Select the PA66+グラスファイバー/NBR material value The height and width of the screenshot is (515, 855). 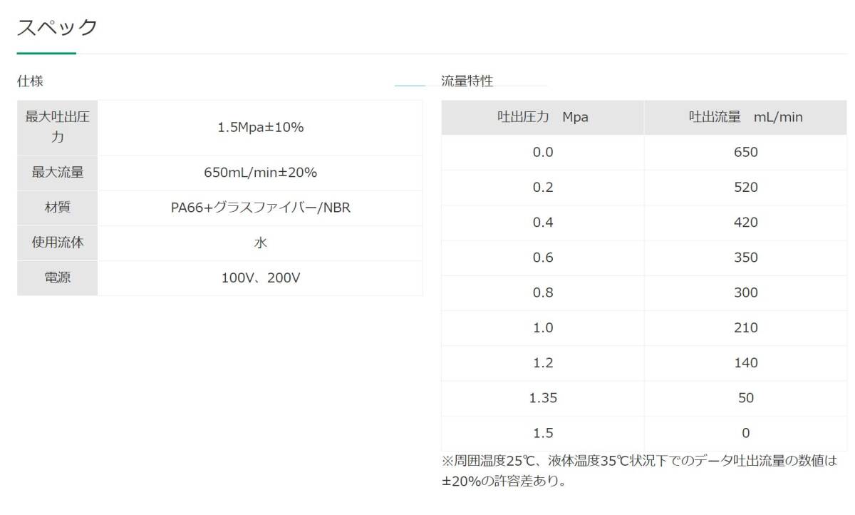[260, 208]
